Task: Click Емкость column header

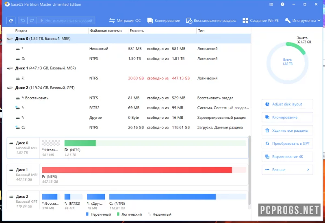Action: (x=136, y=31)
